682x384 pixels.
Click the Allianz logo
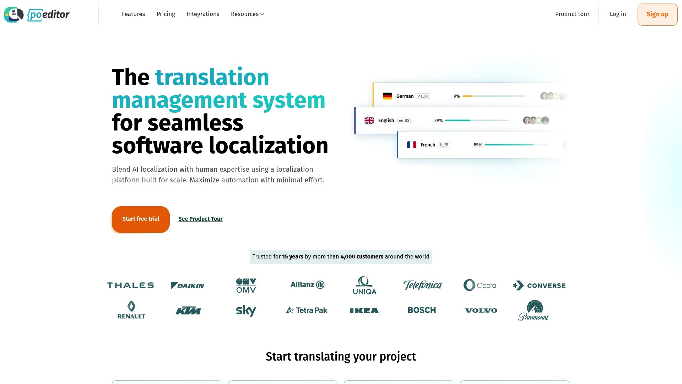coord(307,285)
